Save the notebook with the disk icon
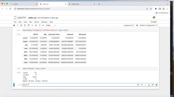 [14, 25]
